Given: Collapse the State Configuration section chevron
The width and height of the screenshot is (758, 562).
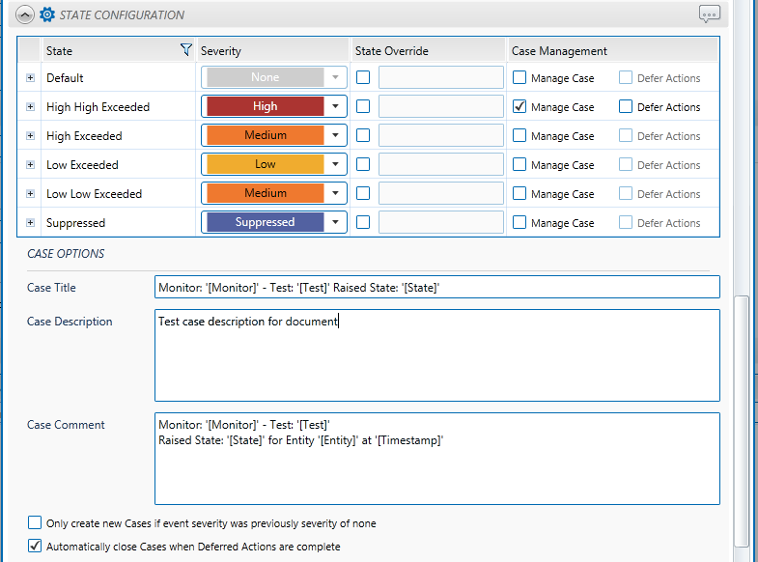Looking at the screenshot, I should tap(25, 14).
